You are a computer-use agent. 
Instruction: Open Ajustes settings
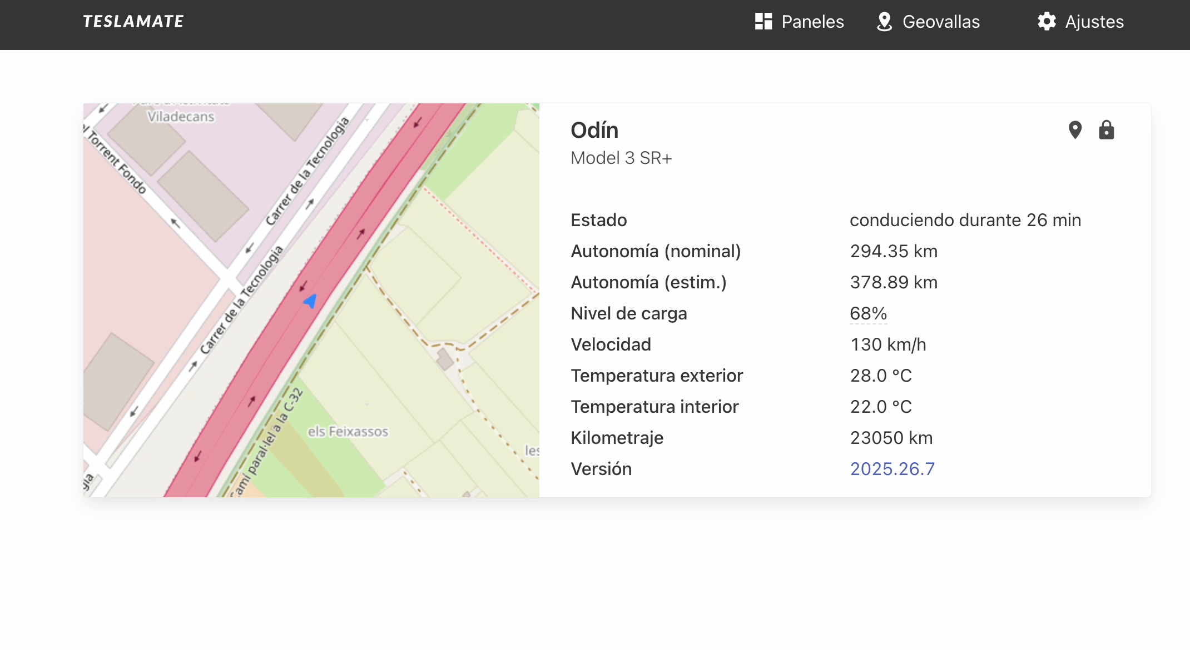click(x=1080, y=22)
